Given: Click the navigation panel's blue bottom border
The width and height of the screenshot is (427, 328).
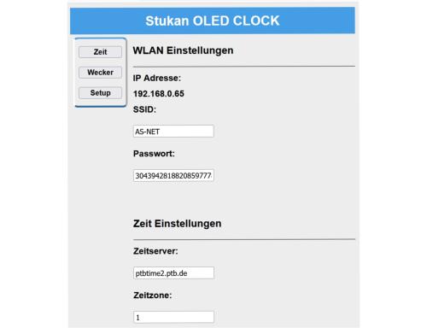Looking at the screenshot, I should tap(101, 106).
